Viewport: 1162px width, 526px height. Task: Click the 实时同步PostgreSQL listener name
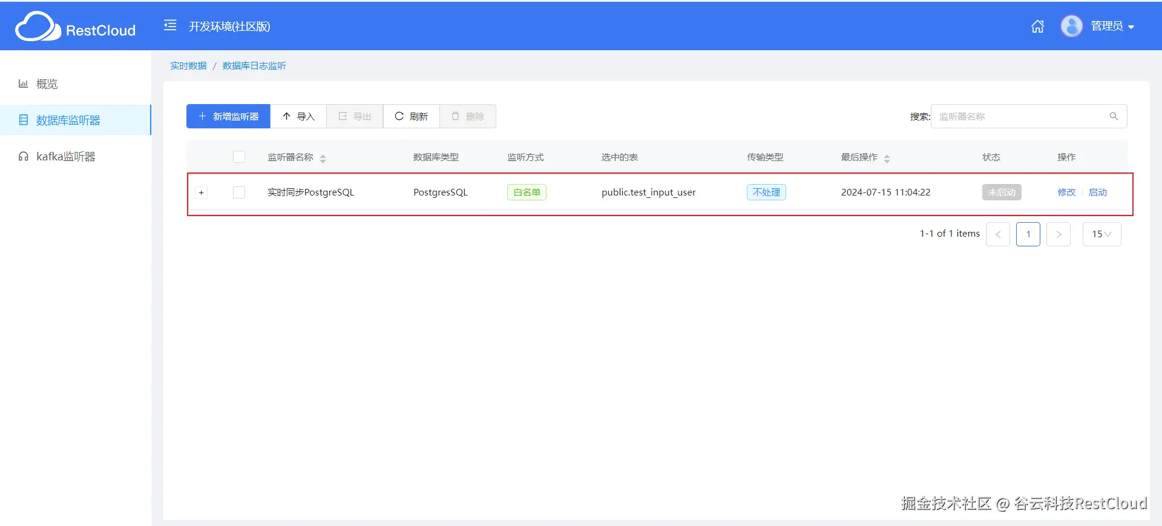coord(311,192)
